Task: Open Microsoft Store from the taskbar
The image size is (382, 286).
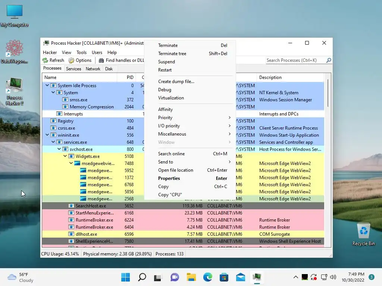Action: [224, 277]
